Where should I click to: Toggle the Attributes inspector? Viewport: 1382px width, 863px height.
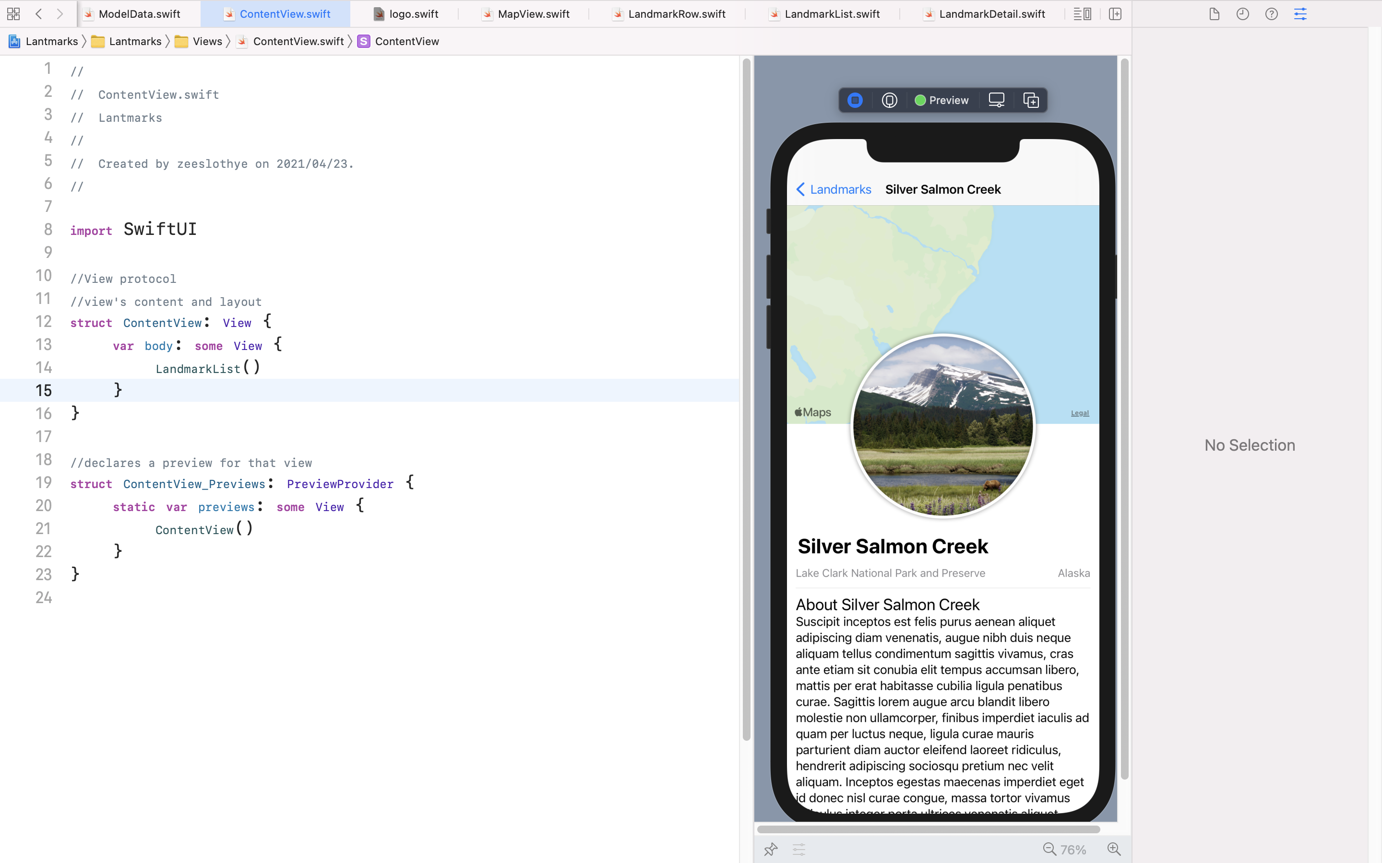[x=1300, y=14]
